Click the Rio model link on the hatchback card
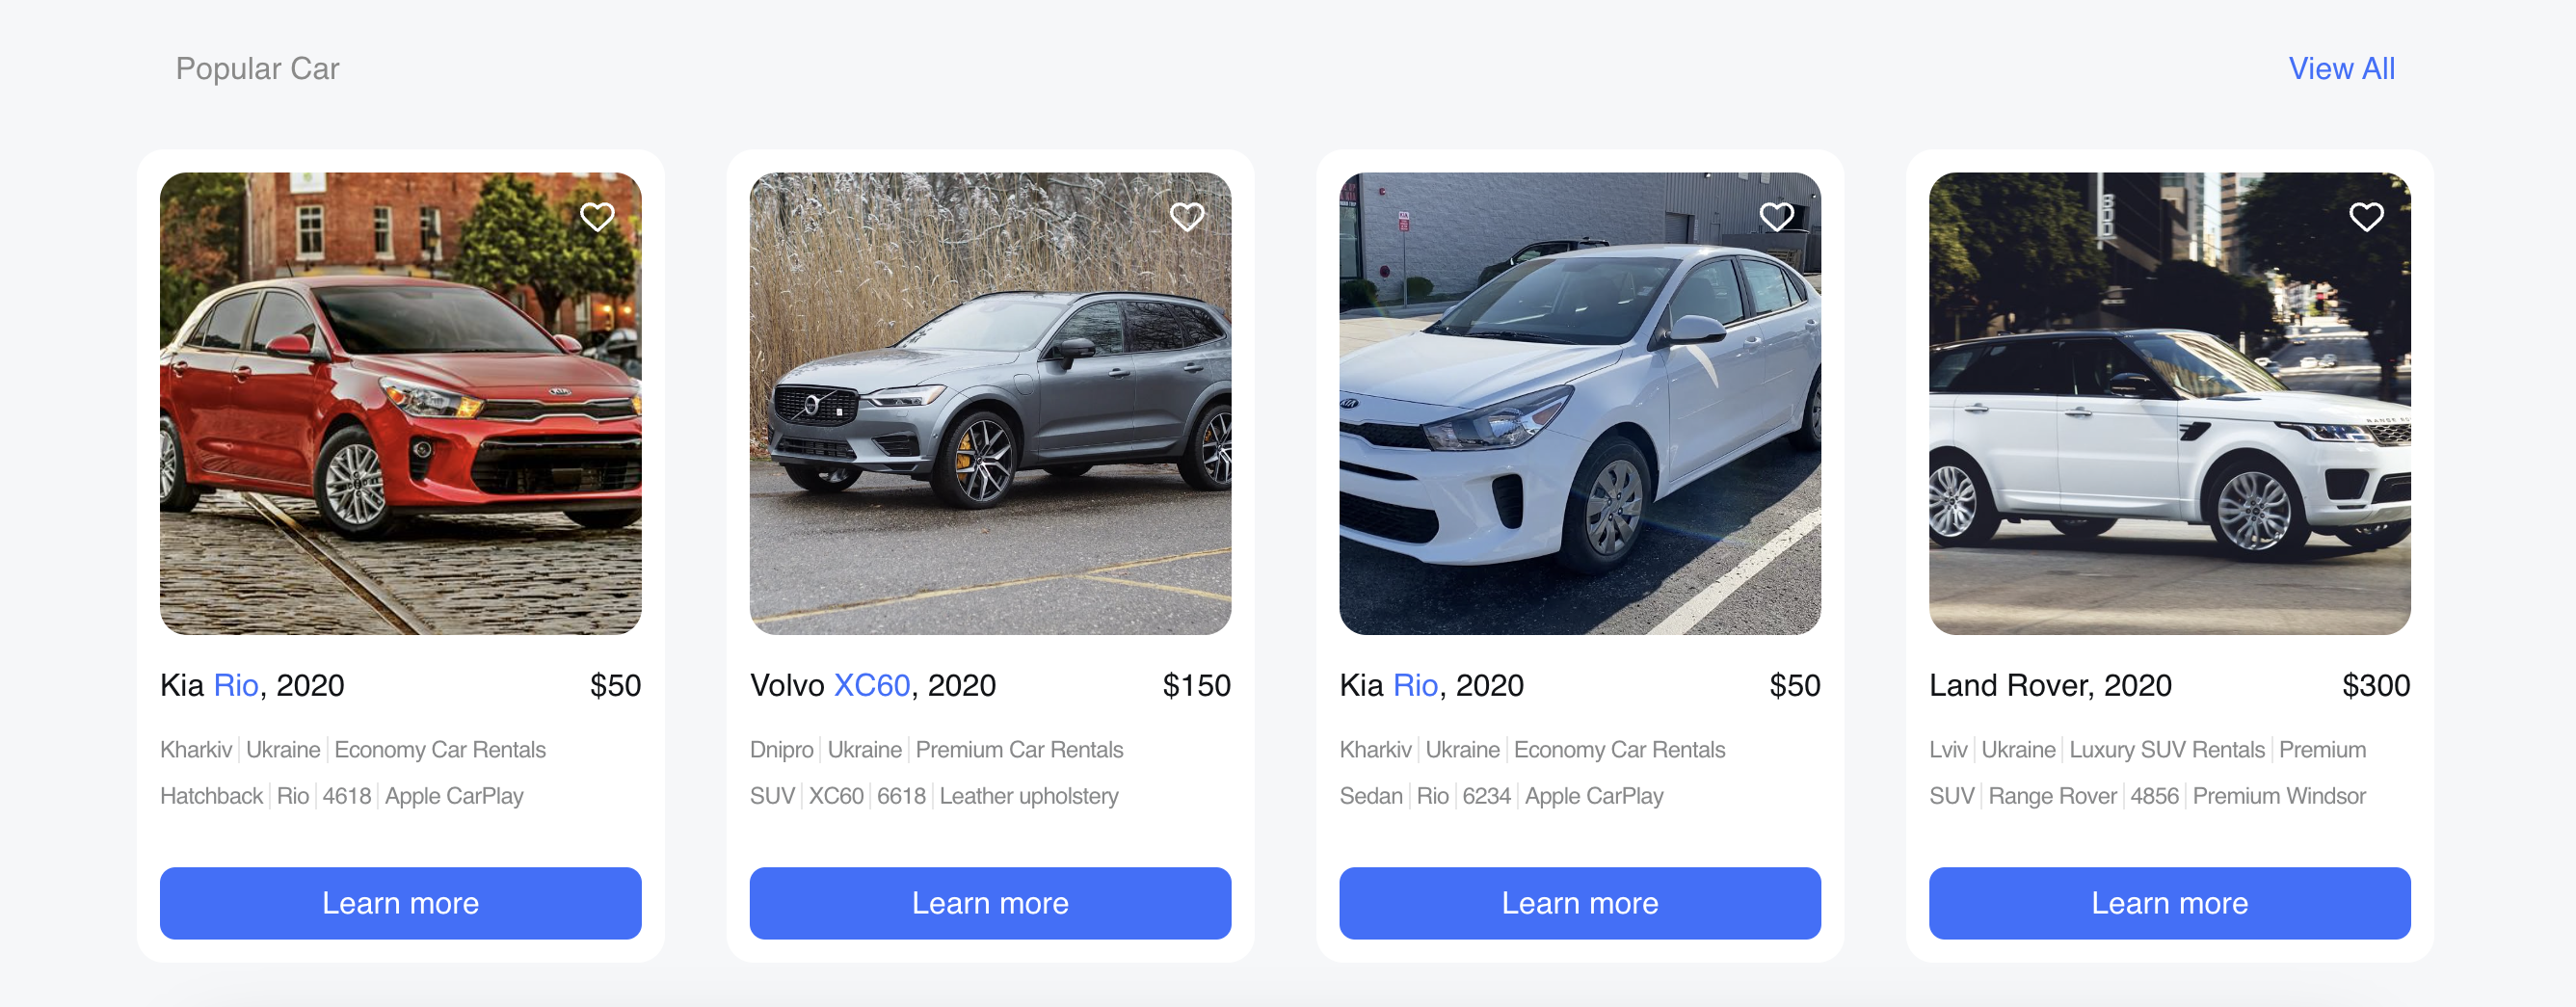The height and width of the screenshot is (1007, 2576). tap(236, 686)
